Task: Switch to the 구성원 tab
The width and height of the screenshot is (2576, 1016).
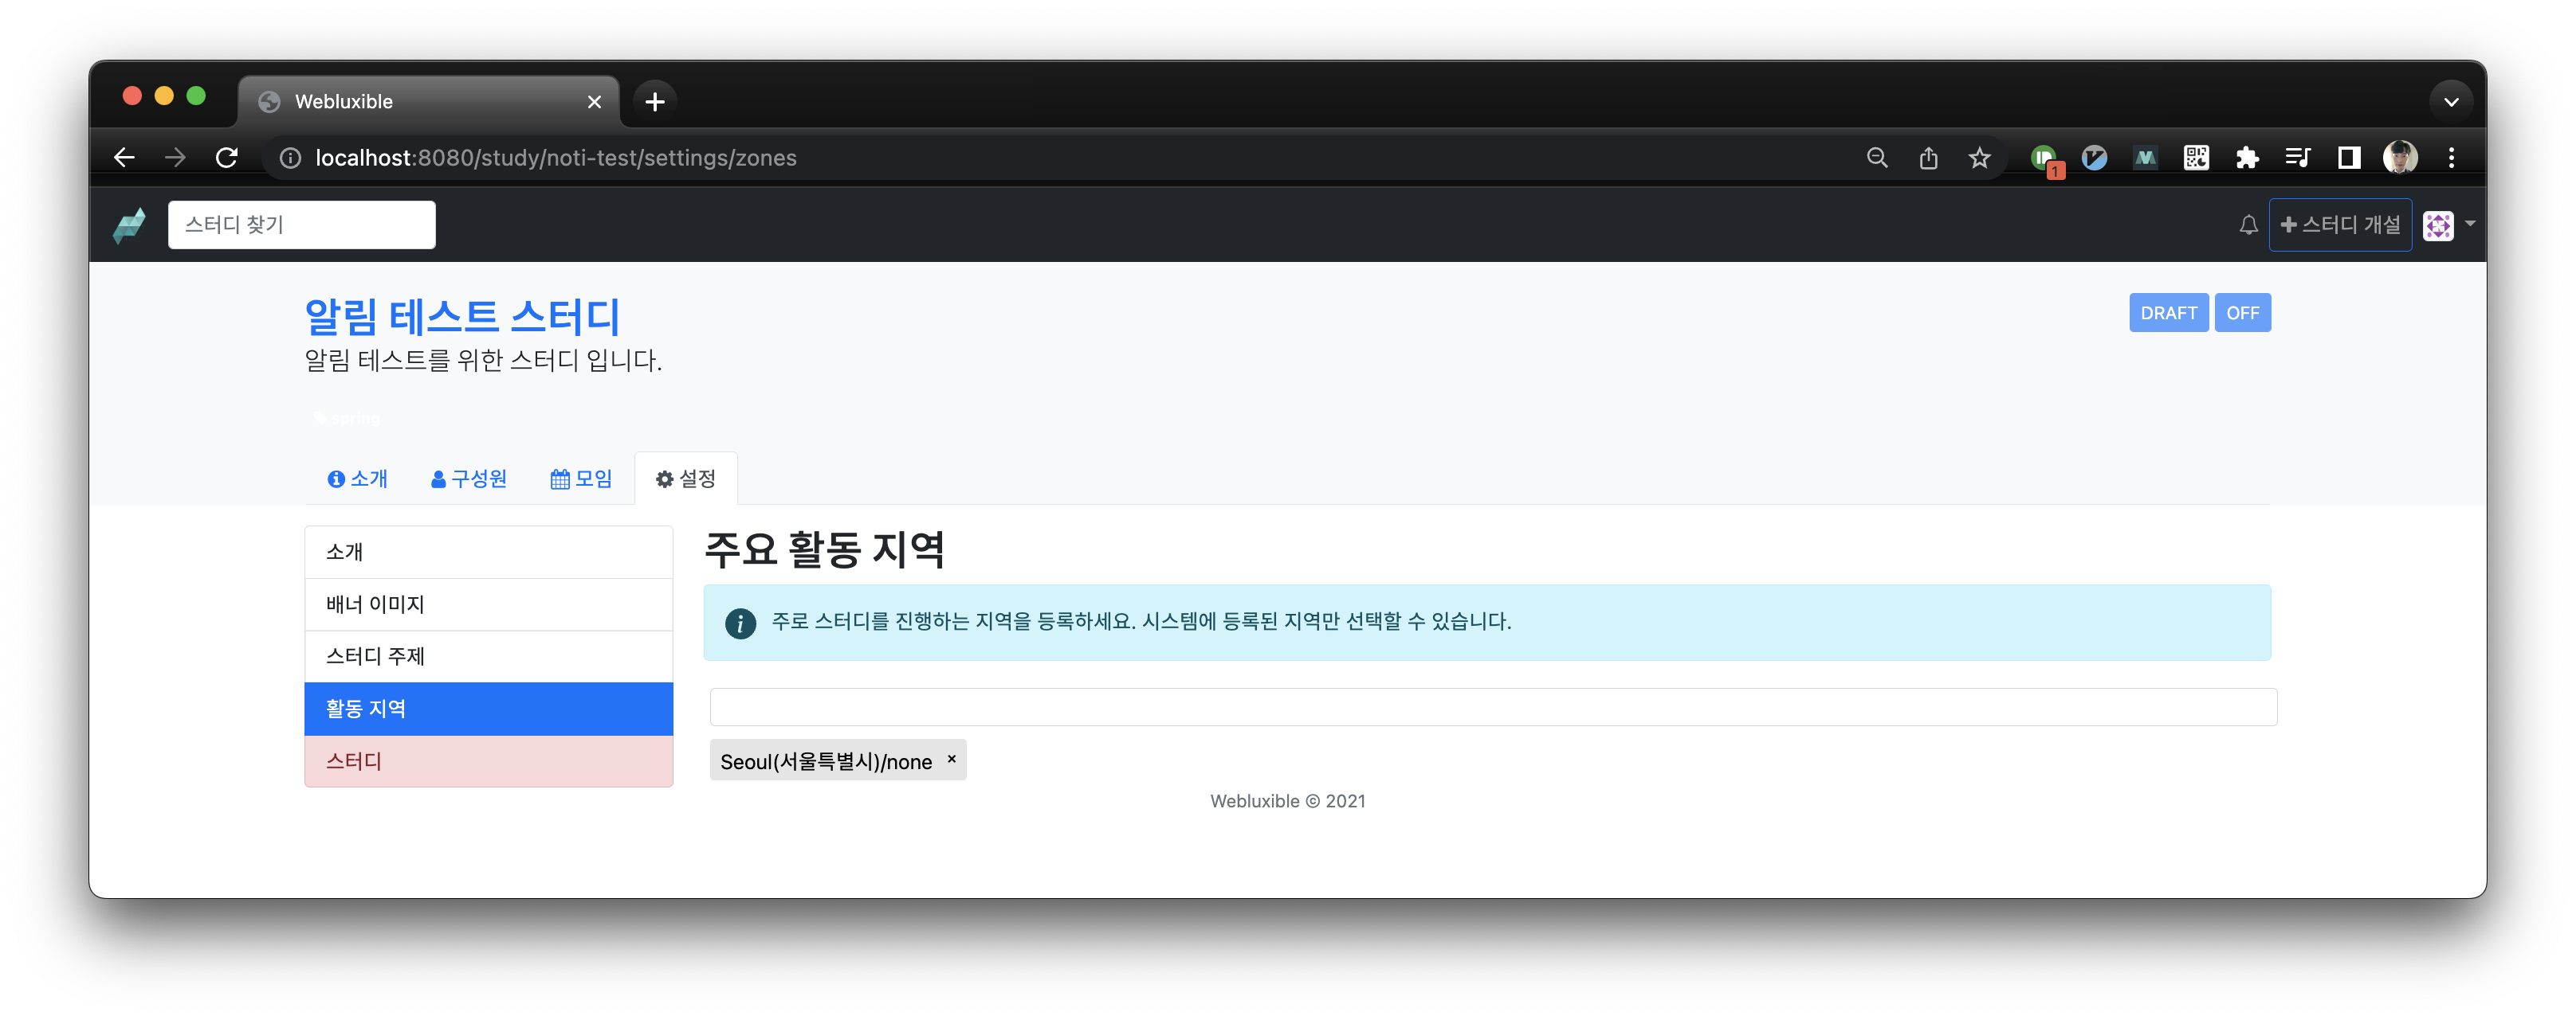Action: (x=469, y=479)
